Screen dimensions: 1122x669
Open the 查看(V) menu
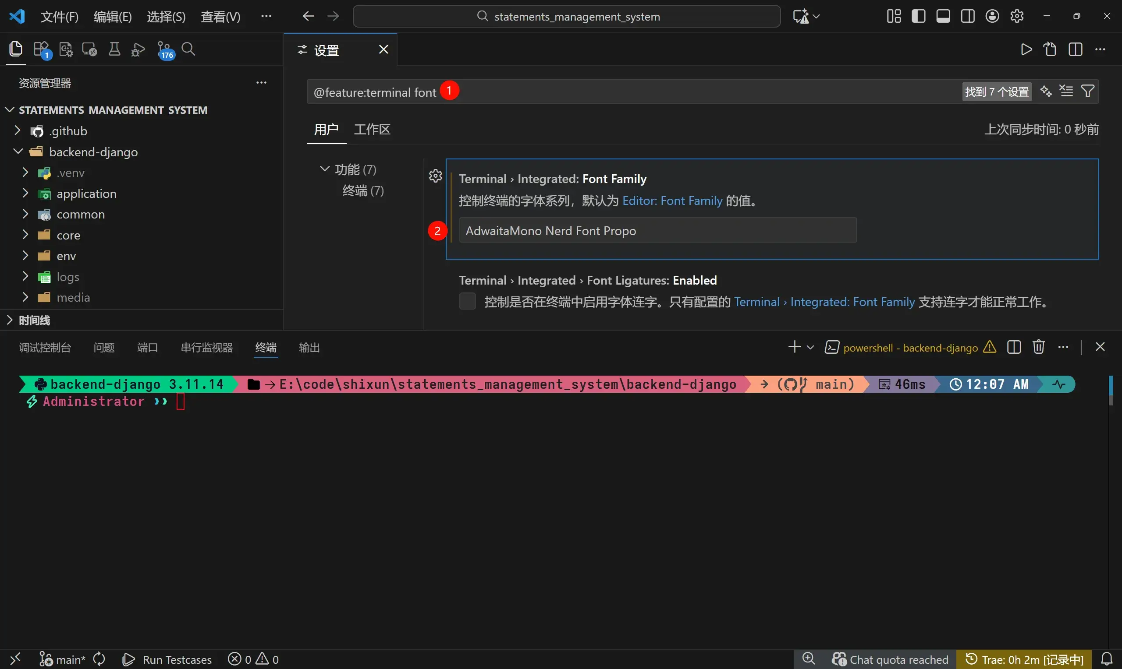220,16
